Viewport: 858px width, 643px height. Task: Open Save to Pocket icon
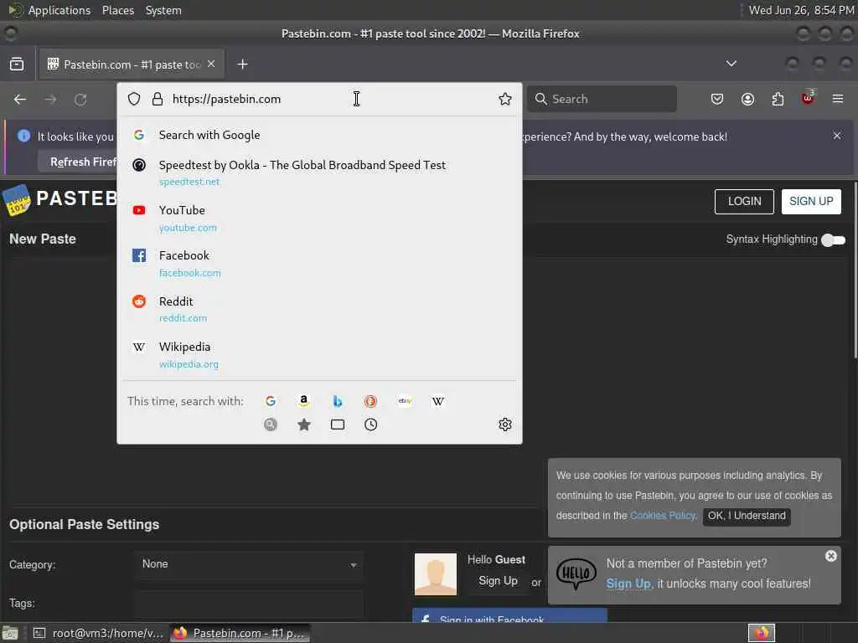click(717, 99)
